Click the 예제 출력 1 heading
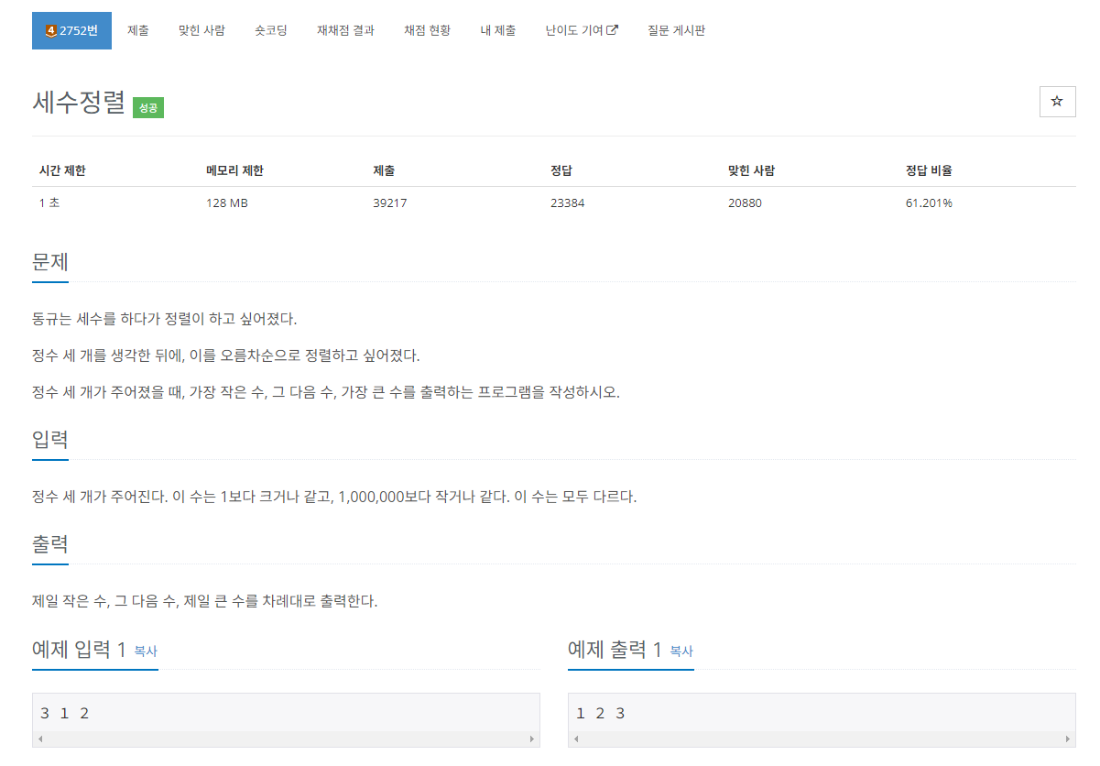The image size is (1100, 766). pos(615,650)
